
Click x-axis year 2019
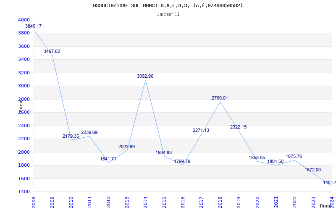(x=239, y=202)
